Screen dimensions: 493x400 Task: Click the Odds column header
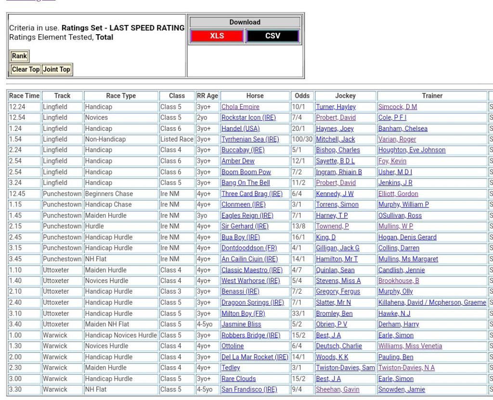tap(302, 96)
